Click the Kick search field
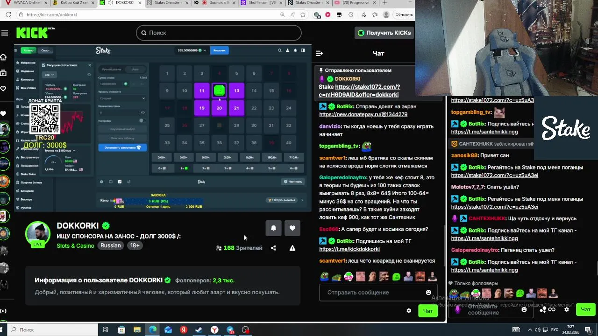The image size is (598, 336). click(x=219, y=33)
